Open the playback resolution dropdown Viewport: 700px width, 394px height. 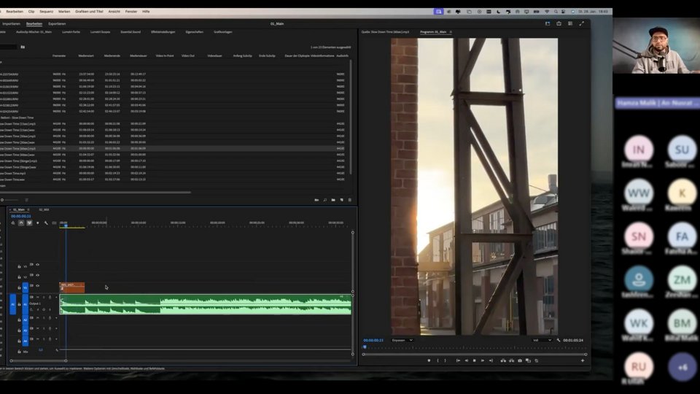(x=542, y=340)
